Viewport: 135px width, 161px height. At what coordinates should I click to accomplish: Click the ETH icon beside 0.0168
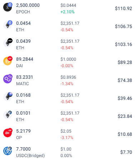8,97
